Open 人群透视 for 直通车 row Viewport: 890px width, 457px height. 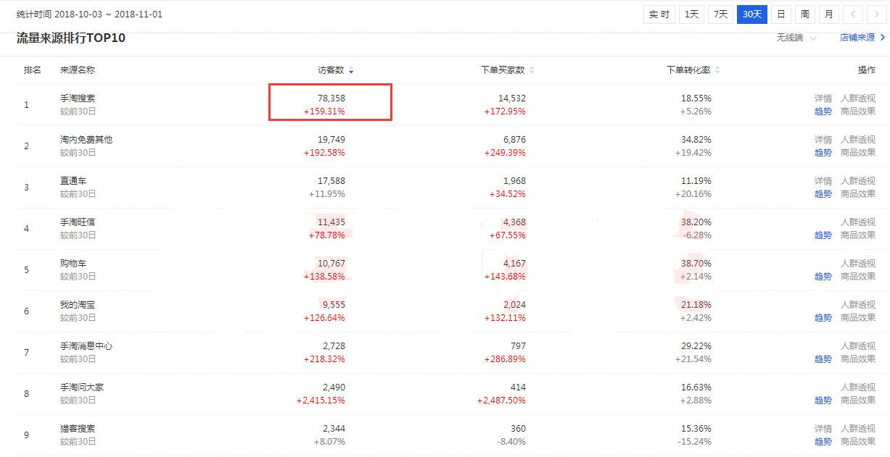858,181
